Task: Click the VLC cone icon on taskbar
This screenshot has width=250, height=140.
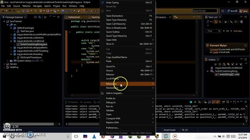Action: [94, 136]
